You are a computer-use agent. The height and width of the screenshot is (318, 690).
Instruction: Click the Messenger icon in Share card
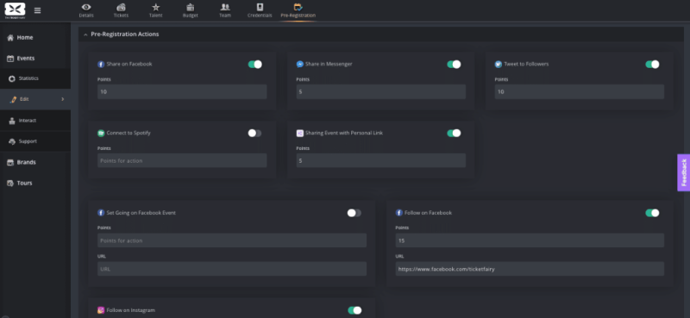pos(299,65)
